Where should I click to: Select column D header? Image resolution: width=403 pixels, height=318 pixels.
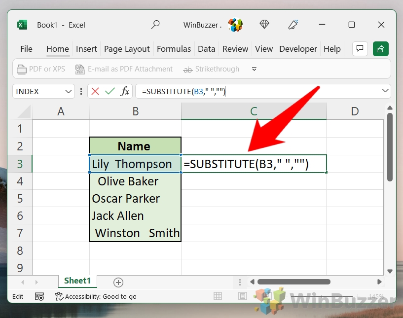point(355,111)
